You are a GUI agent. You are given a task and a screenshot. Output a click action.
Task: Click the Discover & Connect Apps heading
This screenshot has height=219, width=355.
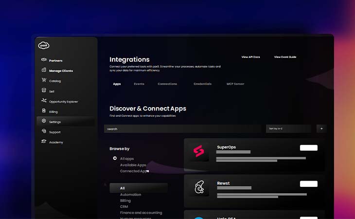point(148,109)
